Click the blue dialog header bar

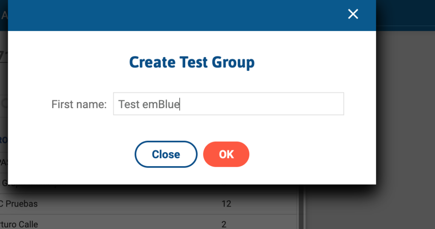click(x=191, y=15)
